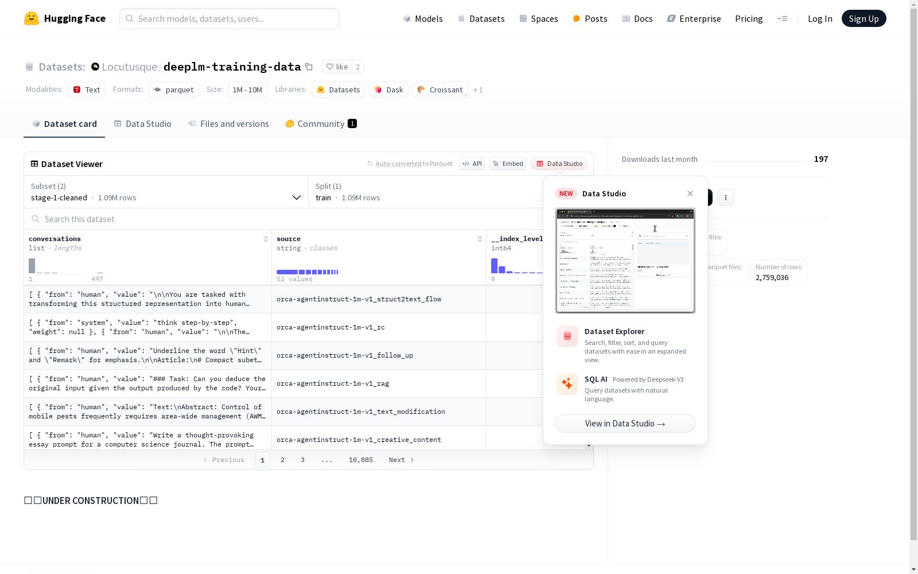Viewport: 918px width, 574px height.
Task: Click View in Data Studio button
Action: coord(625,424)
